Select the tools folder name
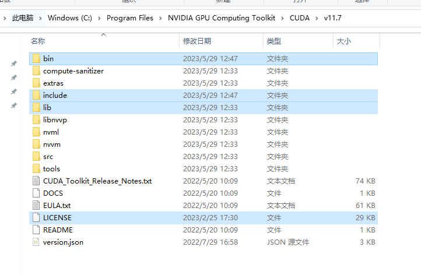This screenshot has height=275, width=421. 51,169
